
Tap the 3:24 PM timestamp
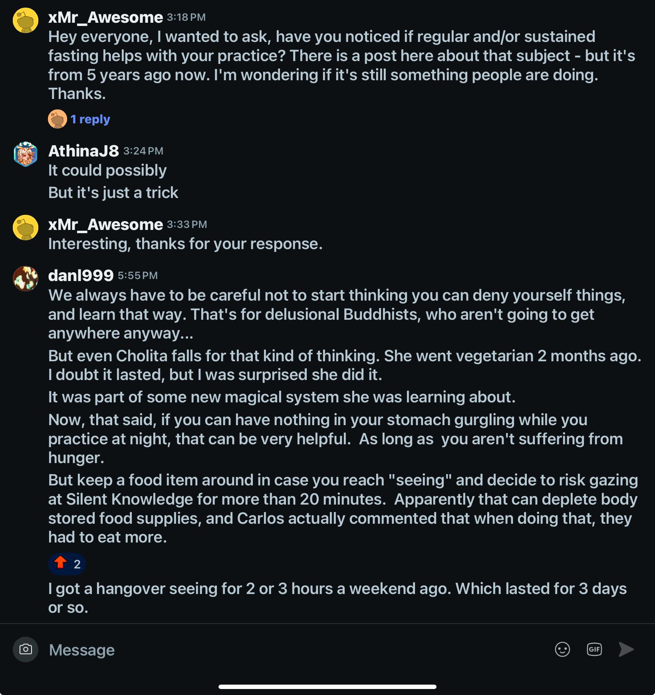(x=143, y=151)
